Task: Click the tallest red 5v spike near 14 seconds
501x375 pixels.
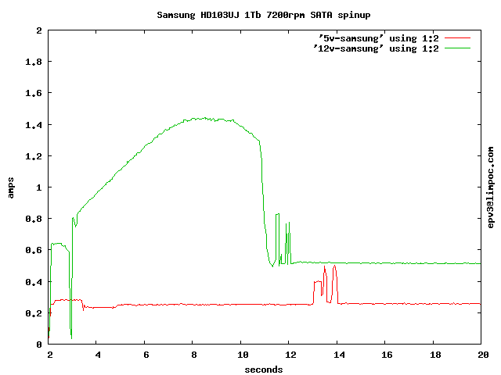Action: [x=334, y=266]
